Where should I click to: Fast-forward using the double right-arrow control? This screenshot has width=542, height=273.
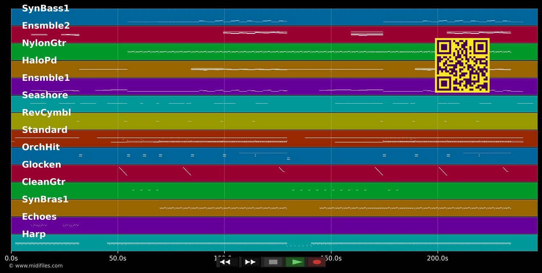(250, 262)
